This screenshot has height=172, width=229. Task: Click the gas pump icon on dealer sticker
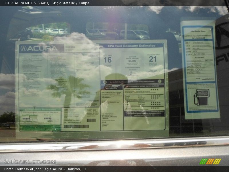point(202,97)
